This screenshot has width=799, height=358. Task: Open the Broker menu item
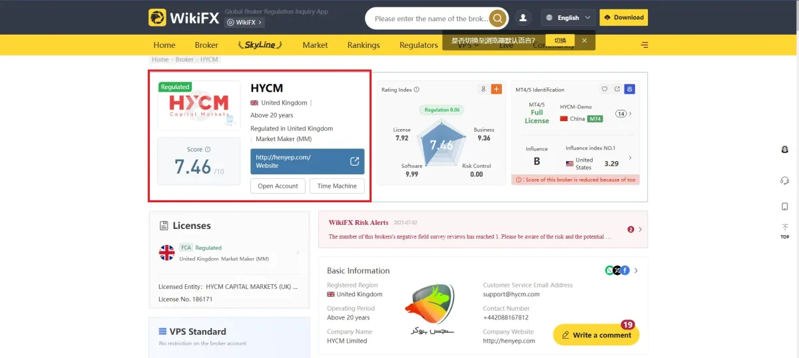click(206, 45)
